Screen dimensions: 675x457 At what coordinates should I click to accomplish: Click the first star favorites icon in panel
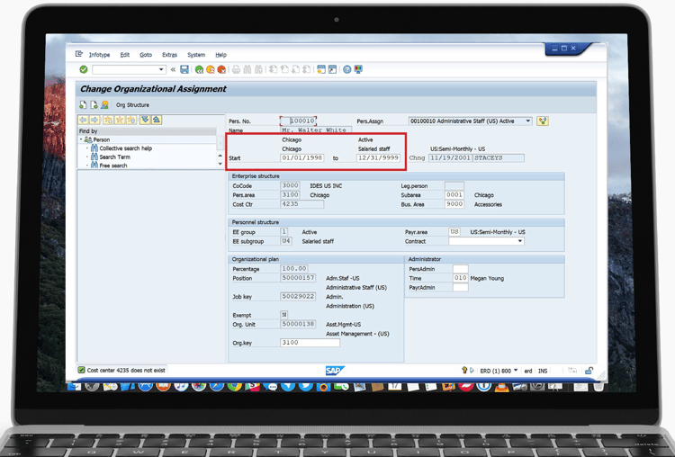[x=108, y=120]
